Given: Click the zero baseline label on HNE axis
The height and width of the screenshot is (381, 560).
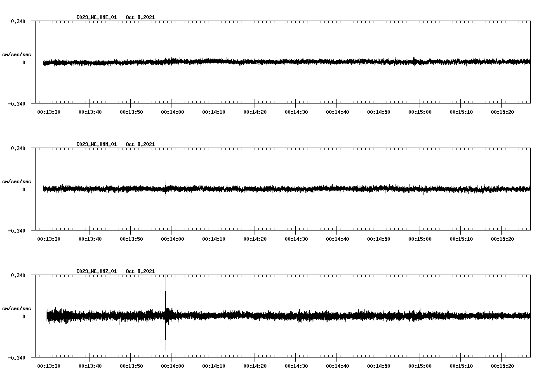Looking at the screenshot, I should pyautogui.click(x=24, y=62).
